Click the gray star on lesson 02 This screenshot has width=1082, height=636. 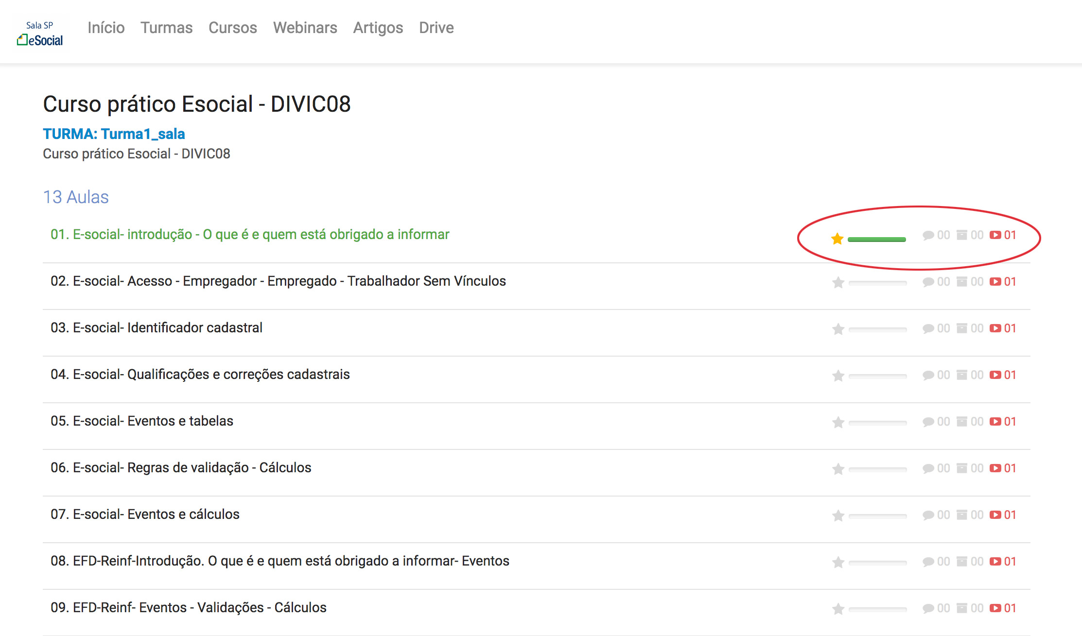(x=838, y=282)
